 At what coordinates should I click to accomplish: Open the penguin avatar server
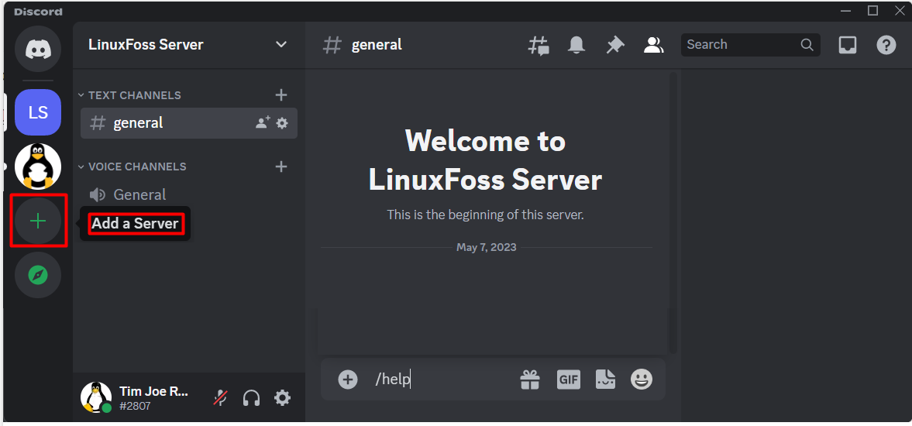coord(38,167)
